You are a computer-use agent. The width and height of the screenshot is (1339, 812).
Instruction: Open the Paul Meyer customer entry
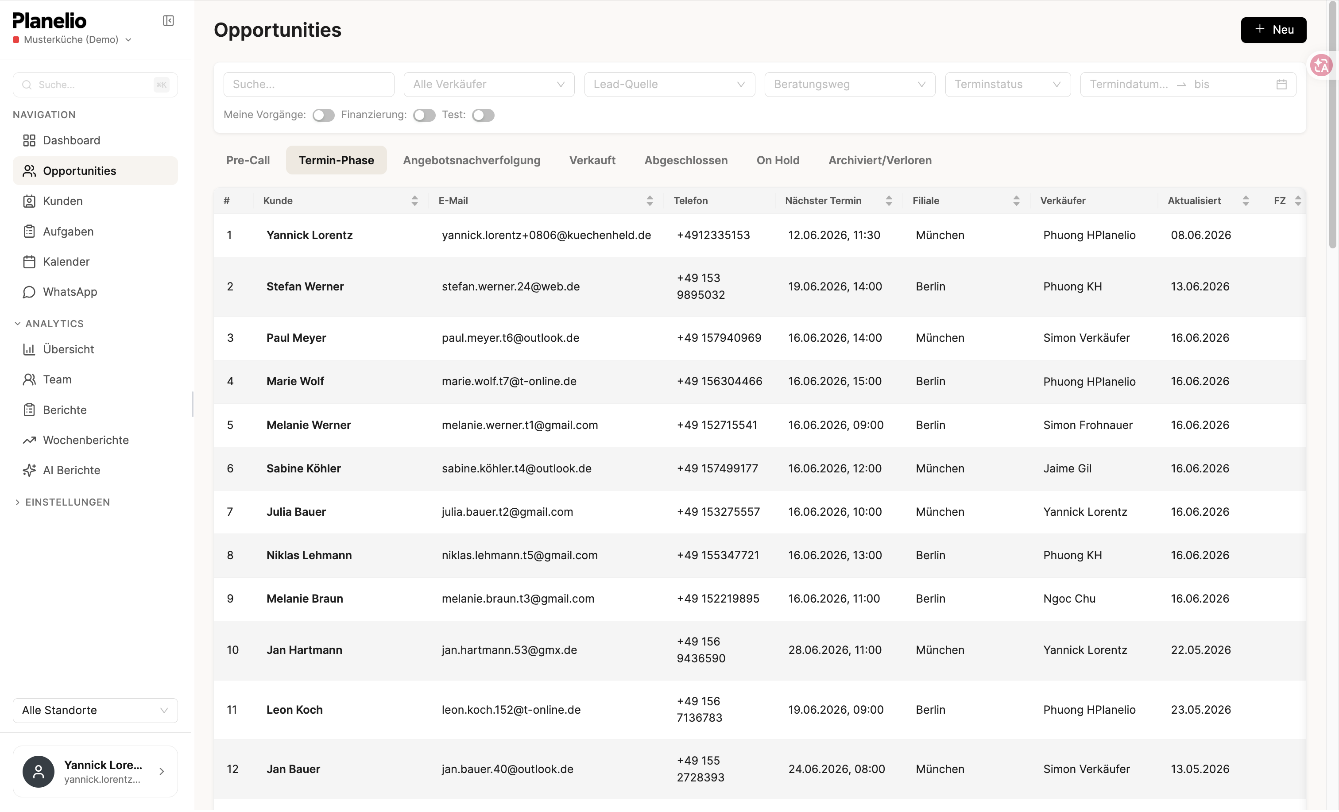point(760,338)
